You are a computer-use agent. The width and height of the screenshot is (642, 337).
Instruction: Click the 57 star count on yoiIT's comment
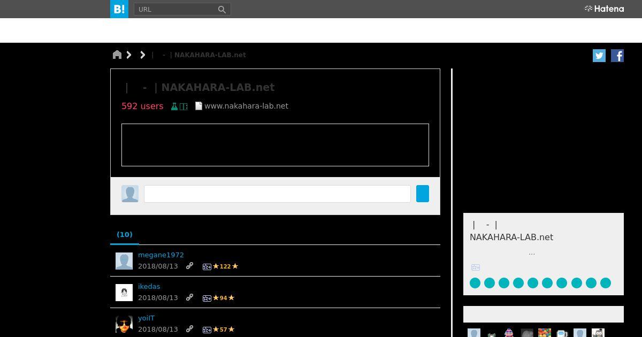(224, 330)
